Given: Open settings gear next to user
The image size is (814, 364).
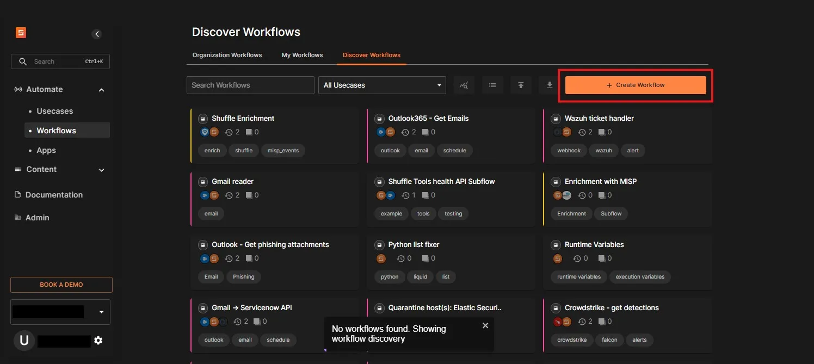Looking at the screenshot, I should pos(98,341).
